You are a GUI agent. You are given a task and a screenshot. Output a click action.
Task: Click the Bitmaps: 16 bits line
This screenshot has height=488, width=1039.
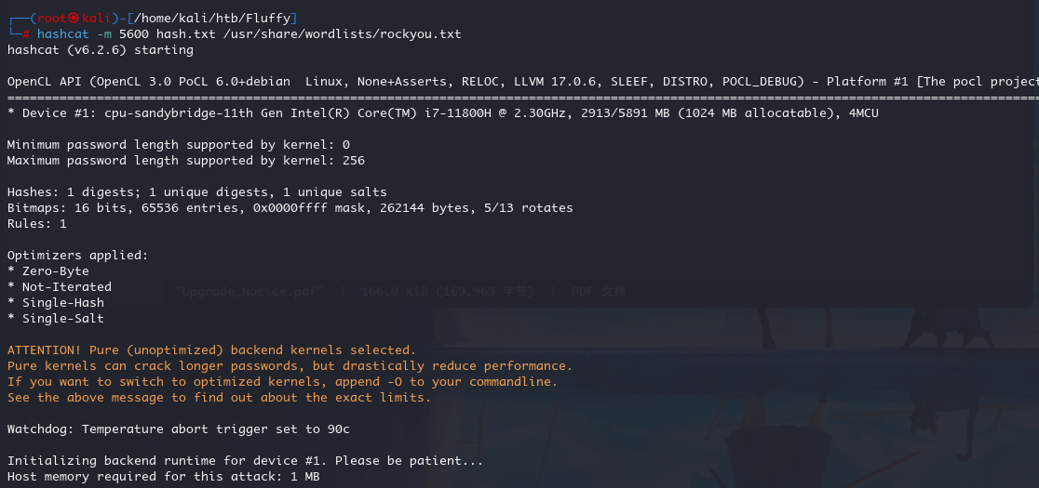(290, 208)
